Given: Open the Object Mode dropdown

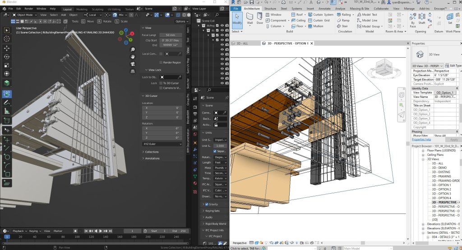Looking at the screenshot, I should tap(25, 15).
